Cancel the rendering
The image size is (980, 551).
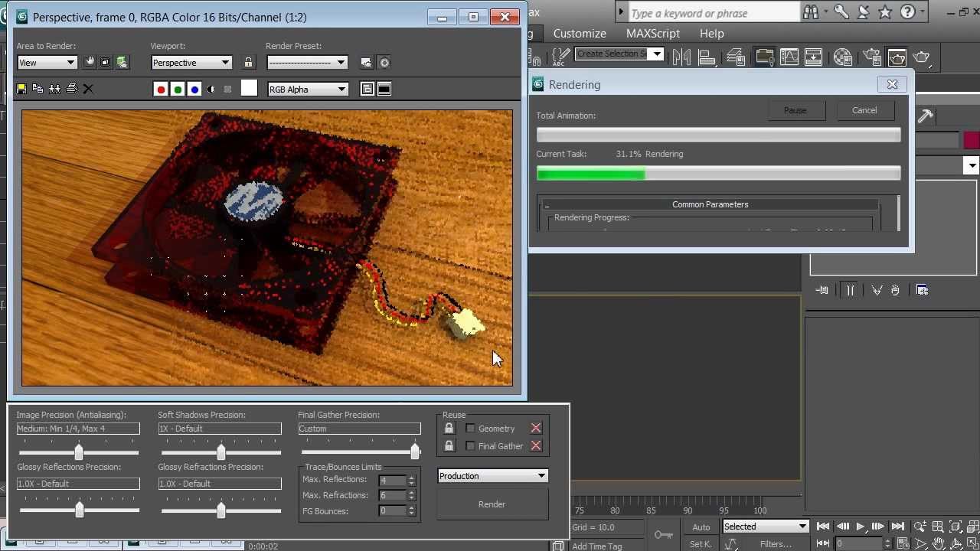[864, 110]
